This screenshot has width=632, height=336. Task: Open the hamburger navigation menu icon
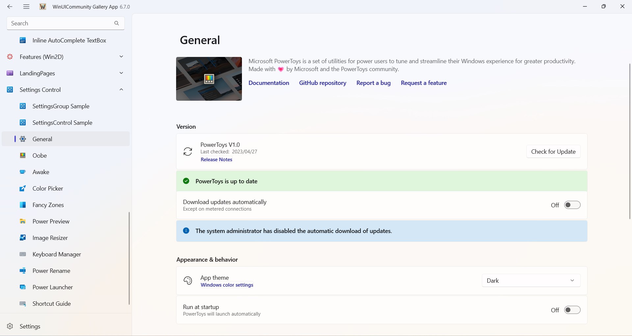point(26,7)
